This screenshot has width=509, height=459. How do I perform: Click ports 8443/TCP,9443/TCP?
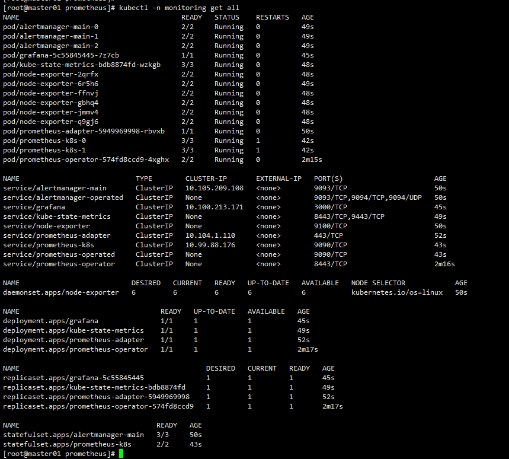(349, 216)
